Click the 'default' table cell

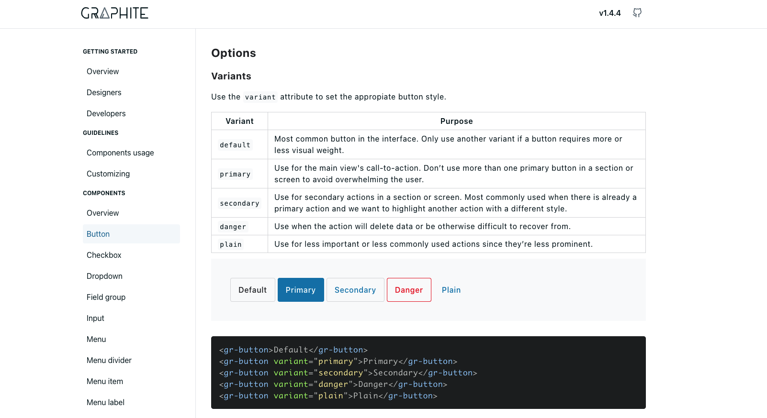pyautogui.click(x=239, y=144)
